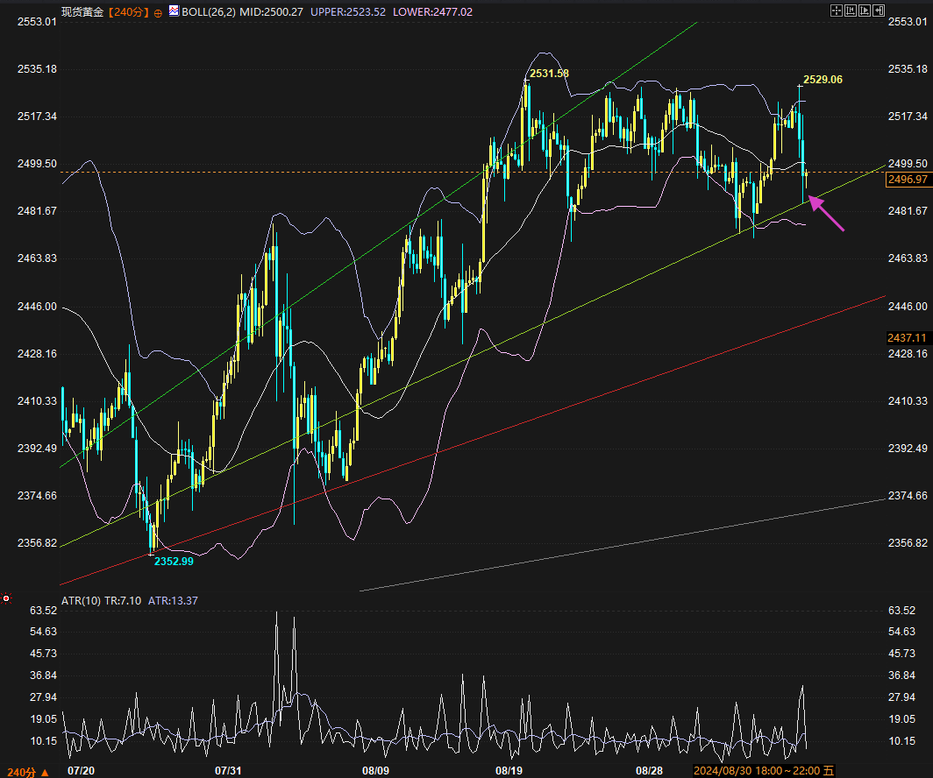933x778 pixels.
Task: Select the ATR(10) indicator label
Action: tap(87, 600)
